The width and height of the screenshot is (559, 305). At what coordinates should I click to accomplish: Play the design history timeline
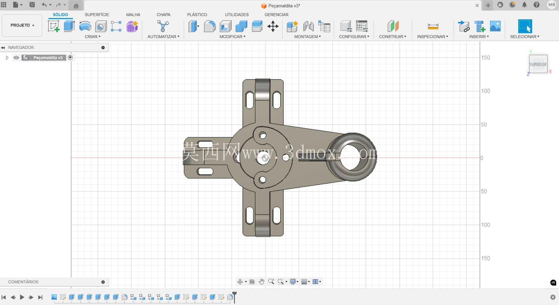point(22,297)
